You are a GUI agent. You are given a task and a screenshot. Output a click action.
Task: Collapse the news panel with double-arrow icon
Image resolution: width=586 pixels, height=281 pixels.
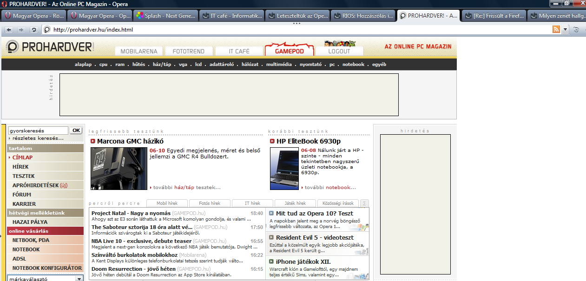(365, 203)
